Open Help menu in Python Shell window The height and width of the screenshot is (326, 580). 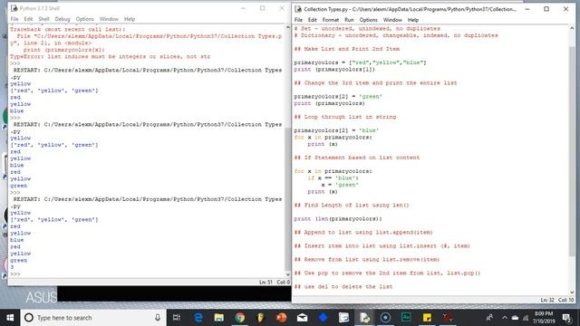coord(130,19)
